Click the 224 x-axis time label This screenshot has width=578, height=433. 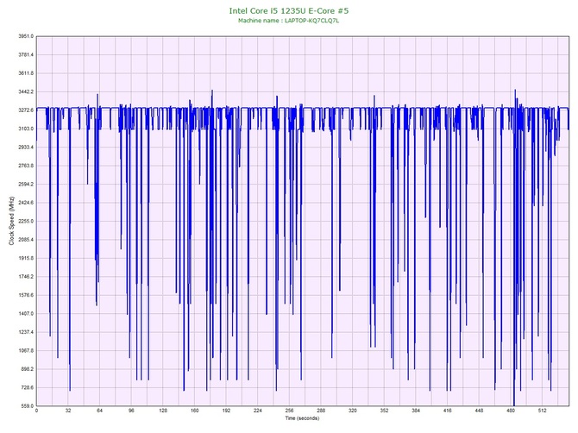coord(258,411)
